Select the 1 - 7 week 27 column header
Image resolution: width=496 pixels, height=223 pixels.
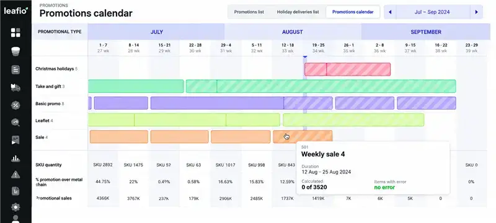coord(103,48)
